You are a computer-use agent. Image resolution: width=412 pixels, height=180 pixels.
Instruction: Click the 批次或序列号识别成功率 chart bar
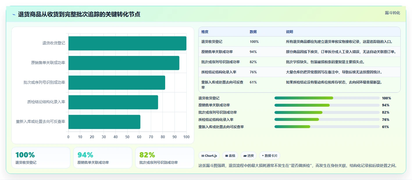[117, 83]
